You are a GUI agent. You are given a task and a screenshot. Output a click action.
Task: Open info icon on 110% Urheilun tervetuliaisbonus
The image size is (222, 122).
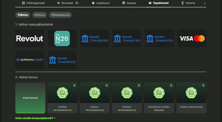pos(139,85)
